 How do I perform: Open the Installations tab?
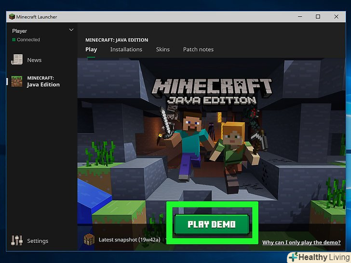click(x=126, y=50)
